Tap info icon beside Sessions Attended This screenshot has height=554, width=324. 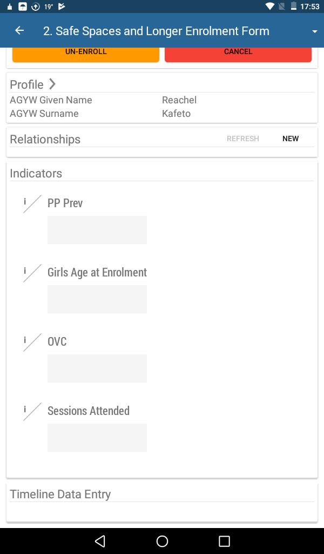pos(25,409)
